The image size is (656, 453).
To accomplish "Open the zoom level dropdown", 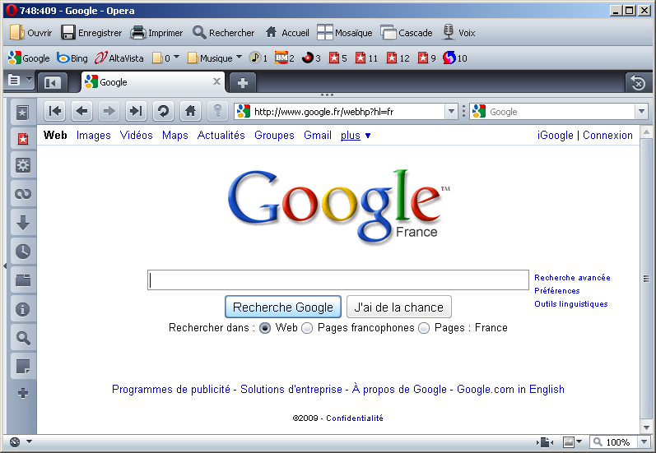I will 644,441.
